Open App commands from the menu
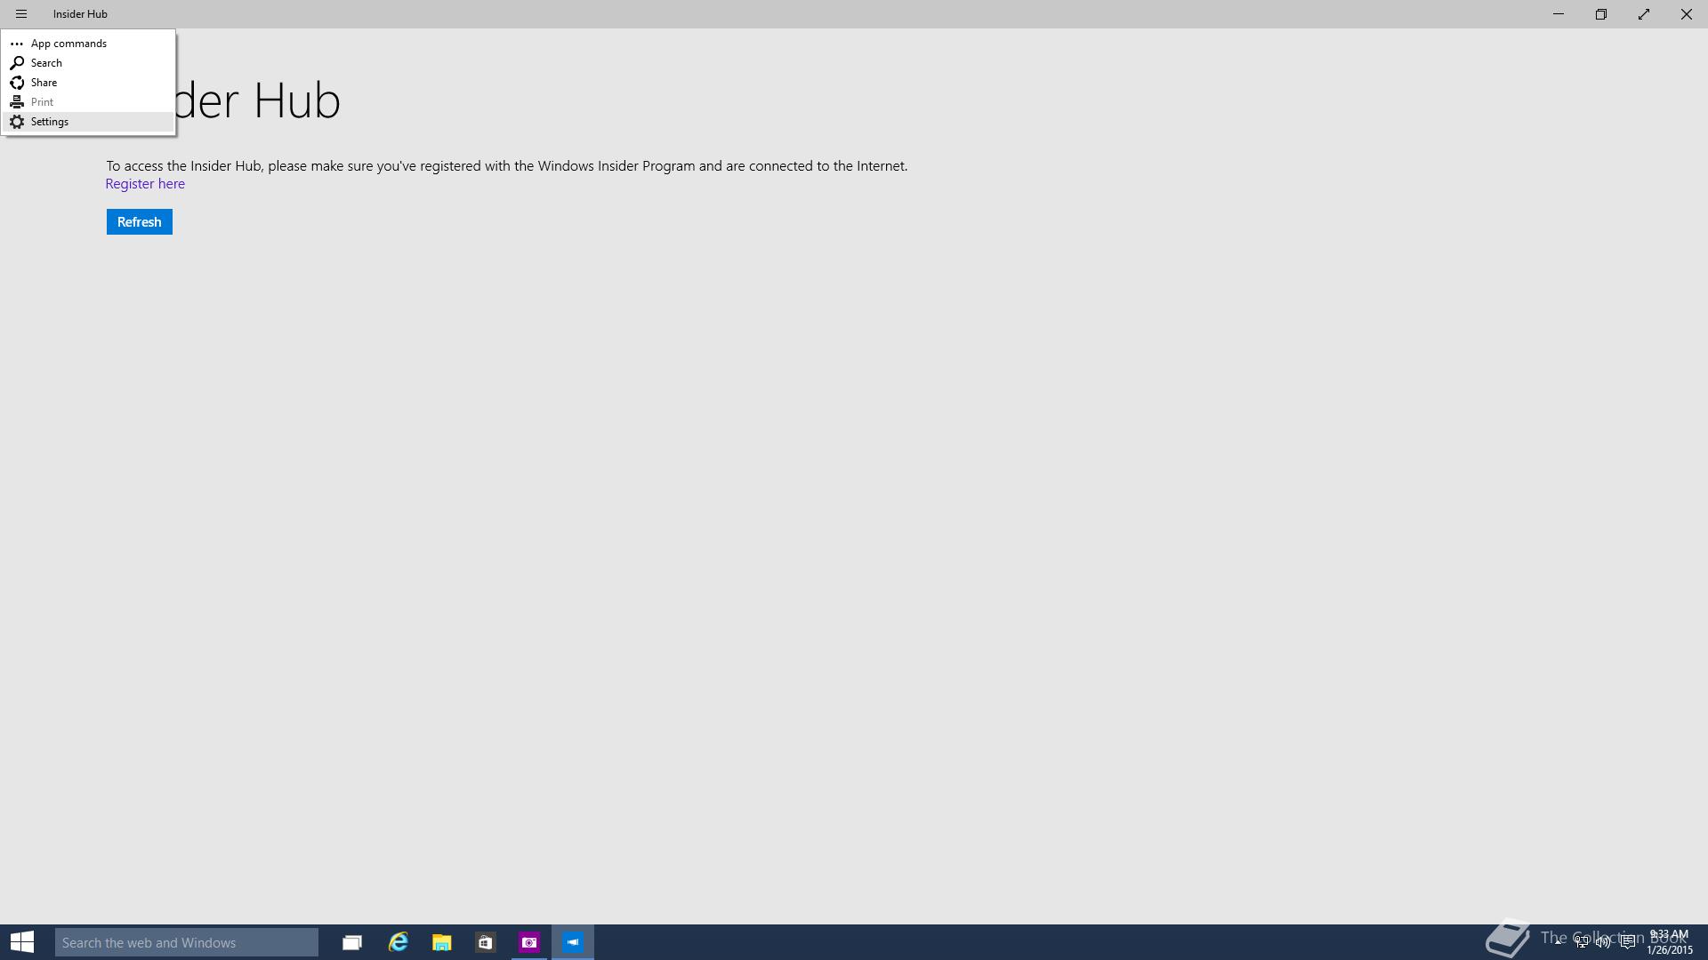 click(x=88, y=44)
